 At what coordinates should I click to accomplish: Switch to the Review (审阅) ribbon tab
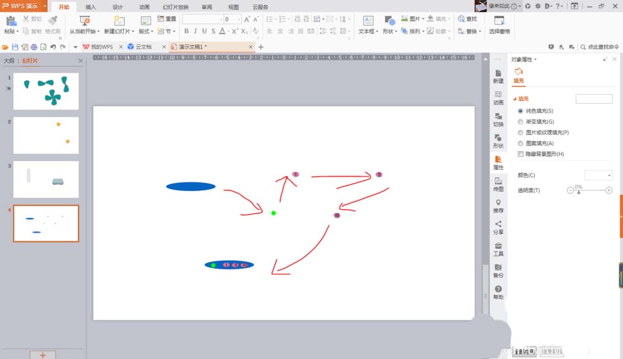[x=207, y=7]
